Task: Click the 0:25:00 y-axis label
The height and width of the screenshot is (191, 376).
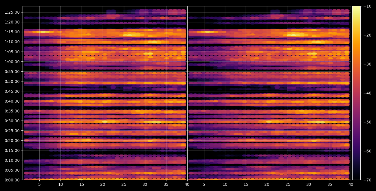Action: 12,130
